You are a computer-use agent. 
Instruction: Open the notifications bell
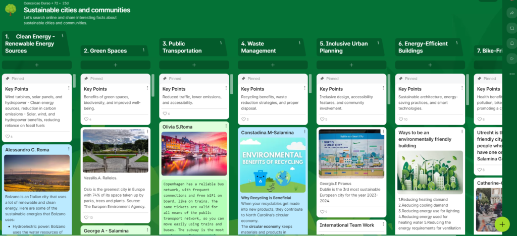coord(511,43)
